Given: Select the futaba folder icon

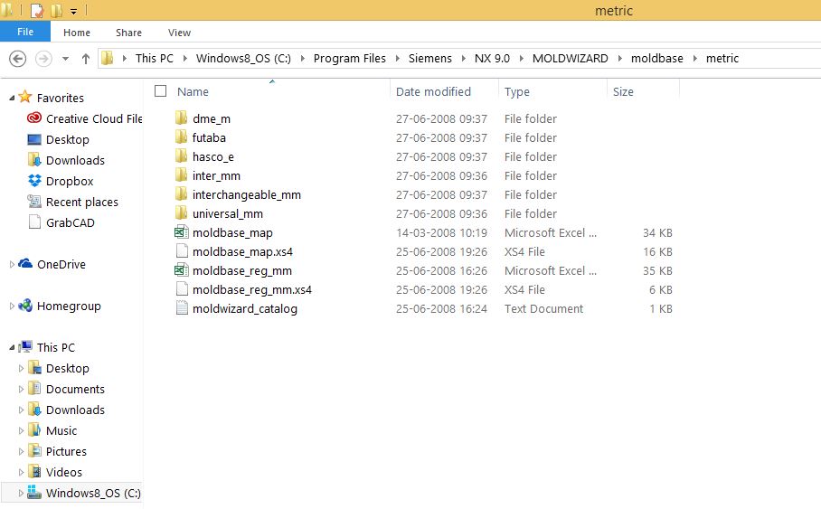Looking at the screenshot, I should [x=181, y=137].
